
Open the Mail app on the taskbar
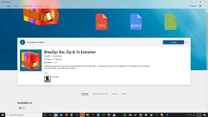[61, 115]
